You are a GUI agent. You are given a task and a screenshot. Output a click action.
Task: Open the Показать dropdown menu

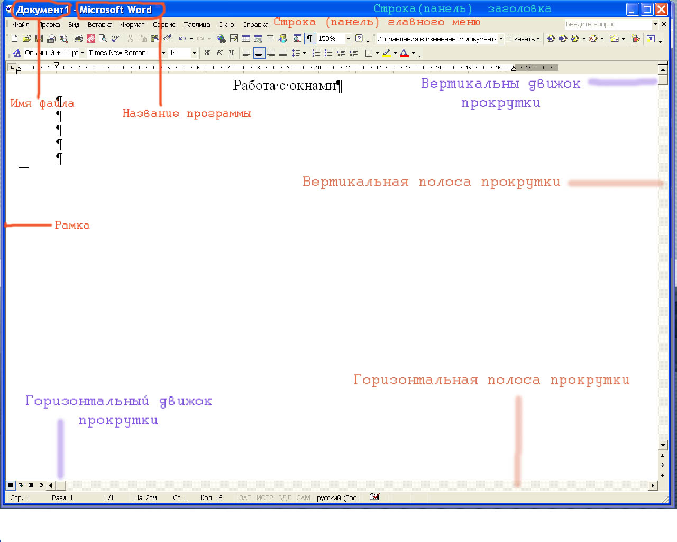[x=523, y=39]
